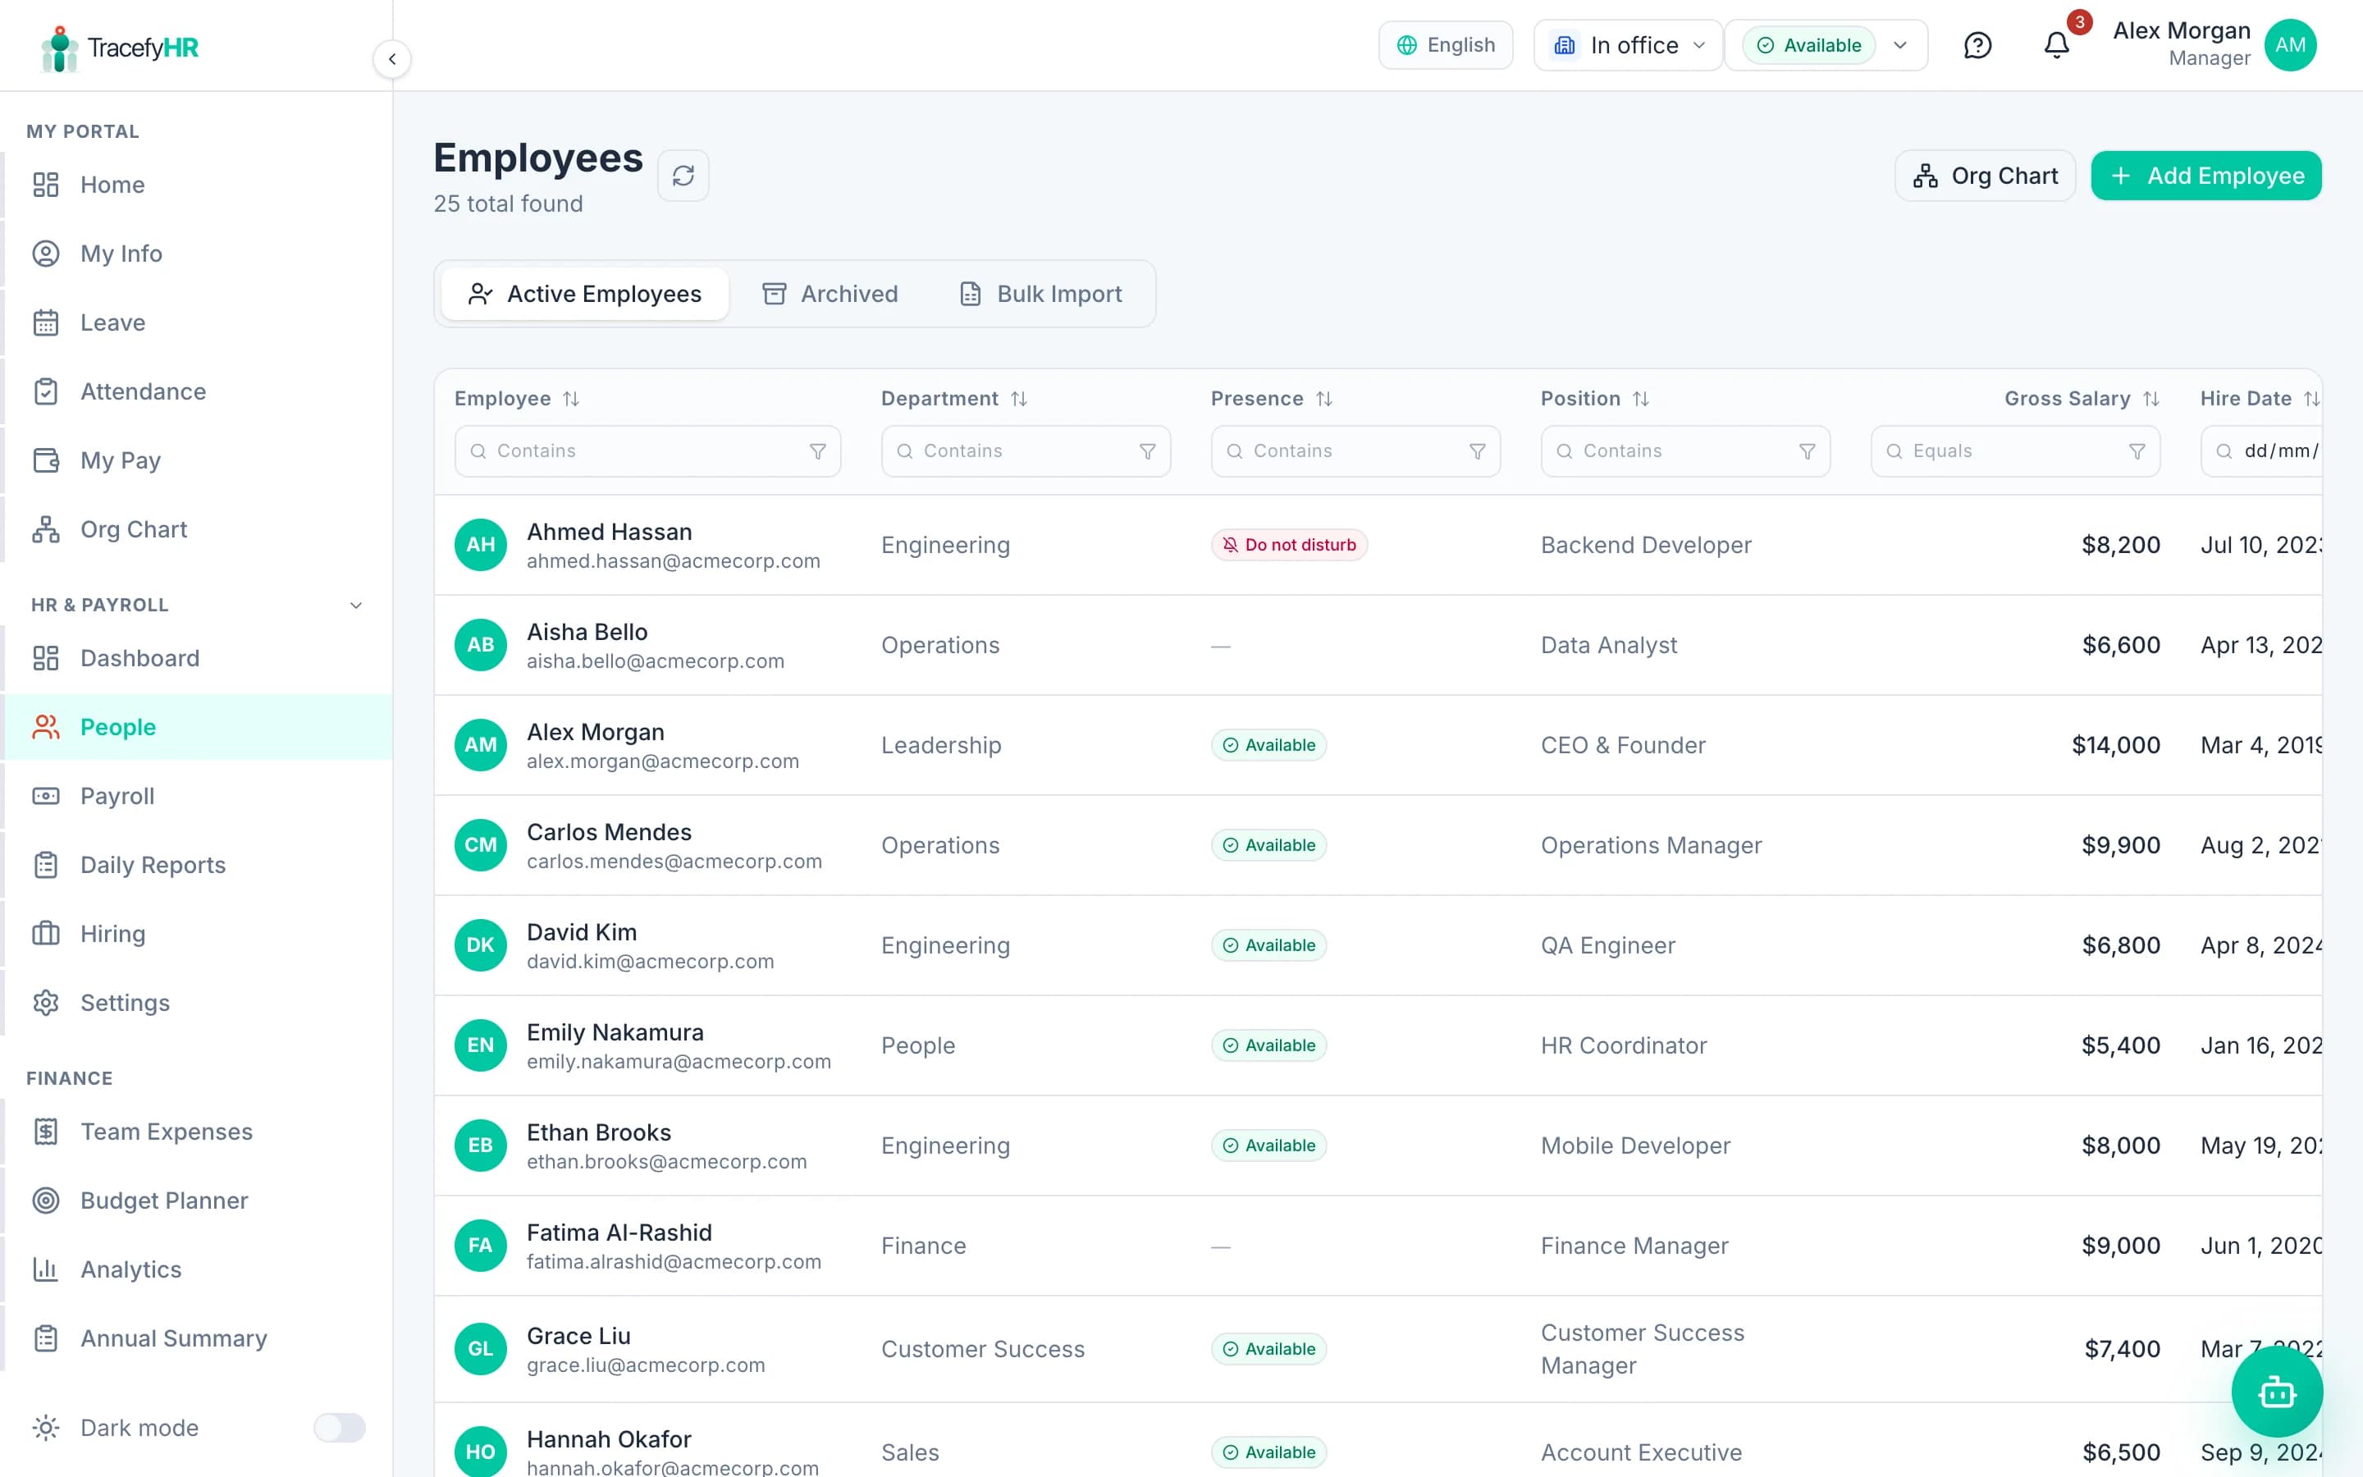
Task: Click the Org Chart button near Add Employee
Action: 1985,176
